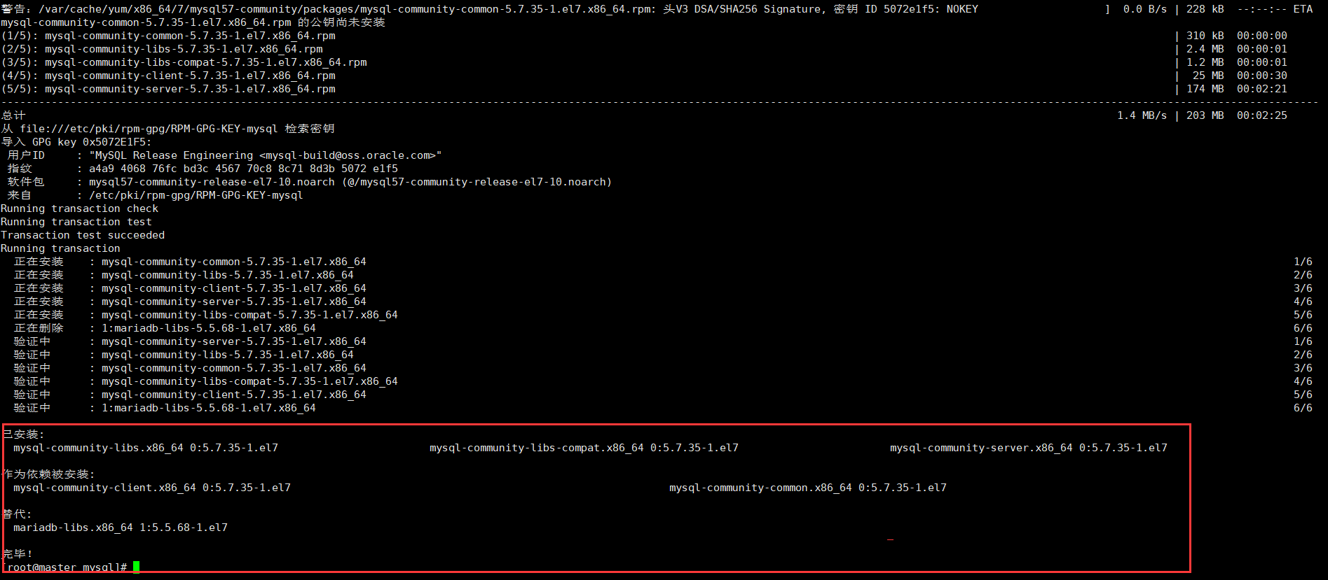1328x580 pixels.
Task: Select 'mysql-community-client.x86_64 0:5.7.35-1.el7' dependency line
Action: (152, 488)
